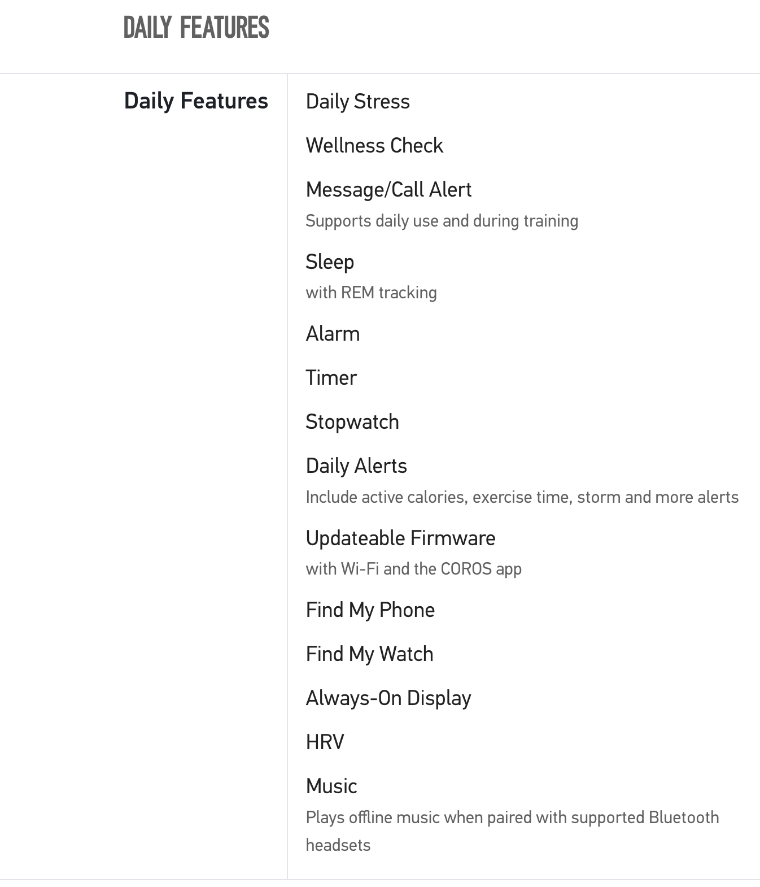Select the Sleep feature title
The height and width of the screenshot is (887, 760).
tap(330, 262)
